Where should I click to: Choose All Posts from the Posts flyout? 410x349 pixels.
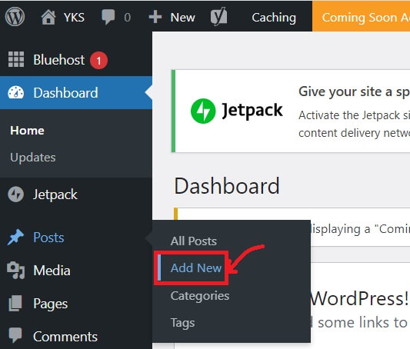(194, 241)
